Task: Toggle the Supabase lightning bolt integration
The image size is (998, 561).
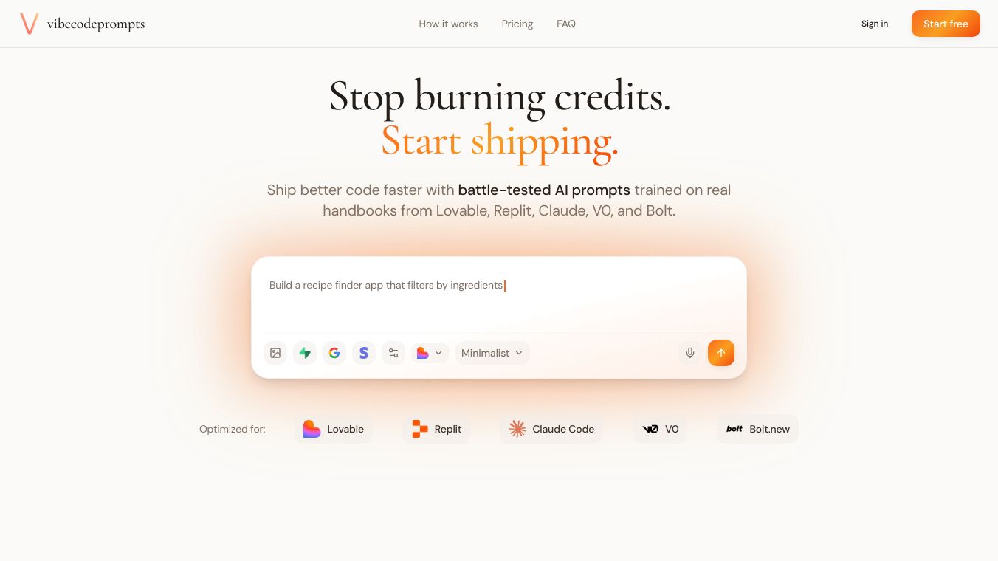Action: 305,353
